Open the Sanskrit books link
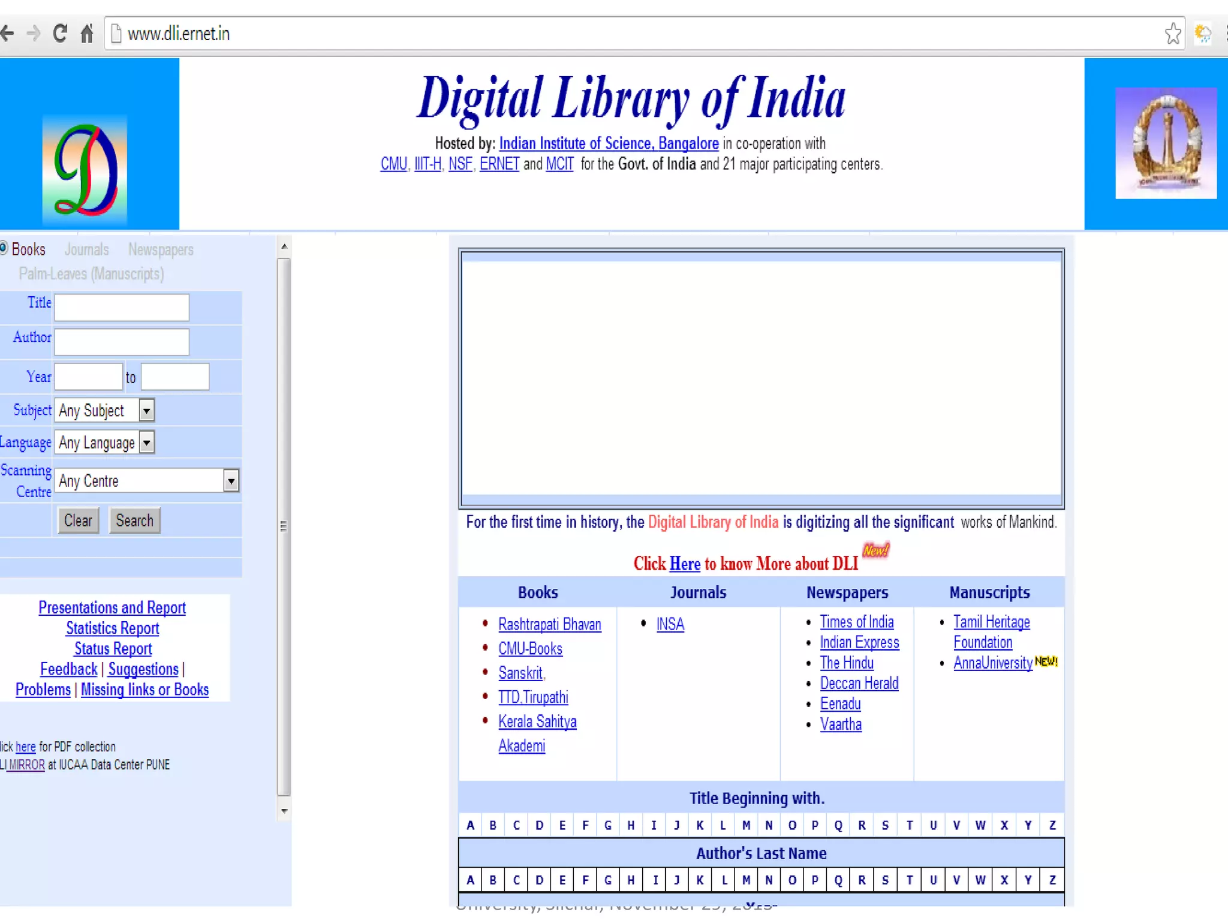1228x921 pixels. tap(520, 673)
